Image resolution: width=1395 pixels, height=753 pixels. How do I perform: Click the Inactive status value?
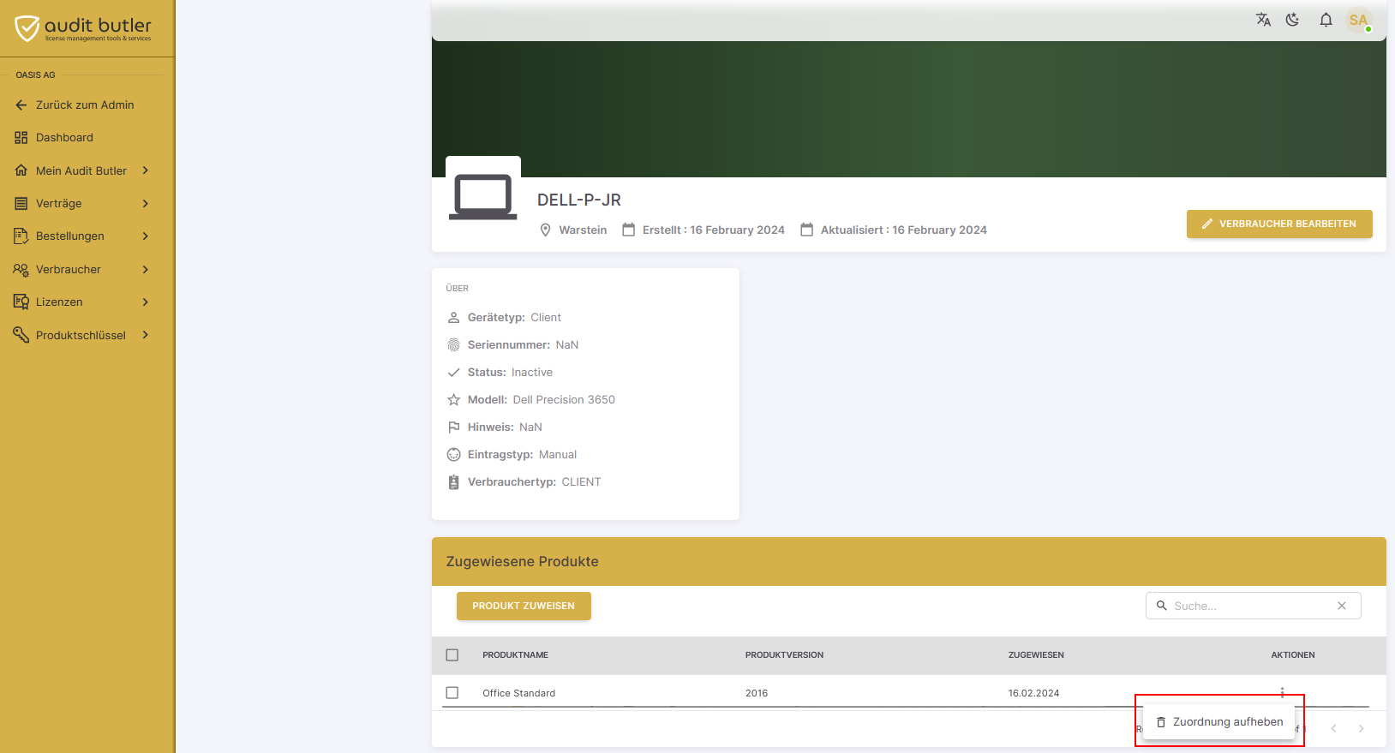(x=532, y=373)
